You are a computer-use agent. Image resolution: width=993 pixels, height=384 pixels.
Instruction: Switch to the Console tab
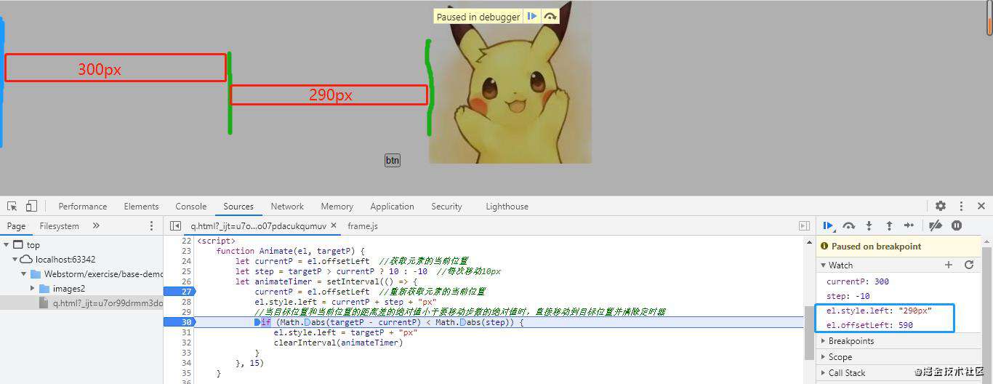pos(191,207)
